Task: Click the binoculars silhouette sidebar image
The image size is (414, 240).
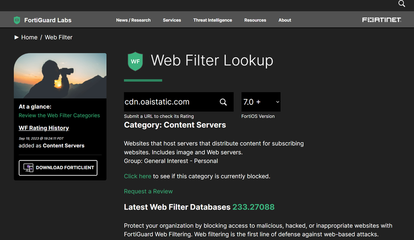Action: tap(60, 76)
